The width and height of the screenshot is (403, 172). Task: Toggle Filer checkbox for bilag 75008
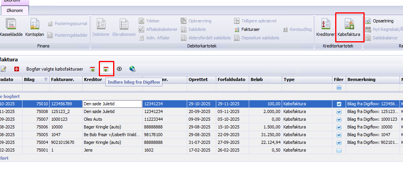[339, 112]
